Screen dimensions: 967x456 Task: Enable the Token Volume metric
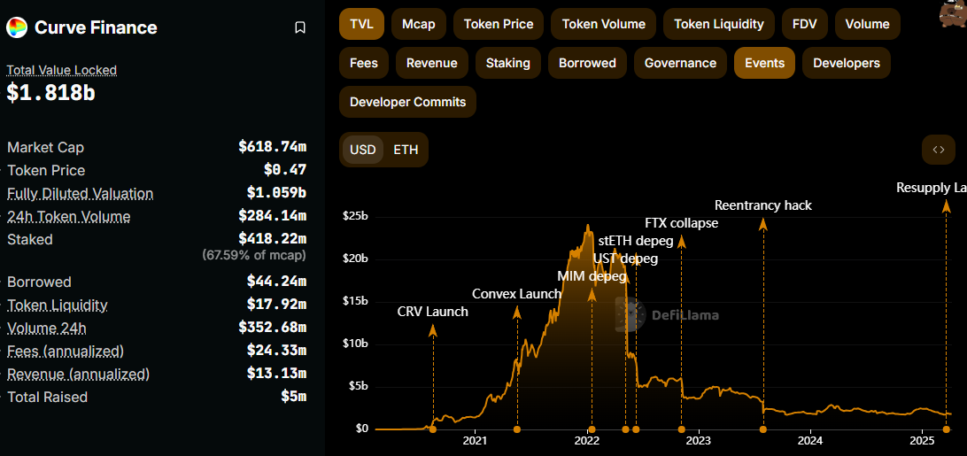click(x=604, y=24)
